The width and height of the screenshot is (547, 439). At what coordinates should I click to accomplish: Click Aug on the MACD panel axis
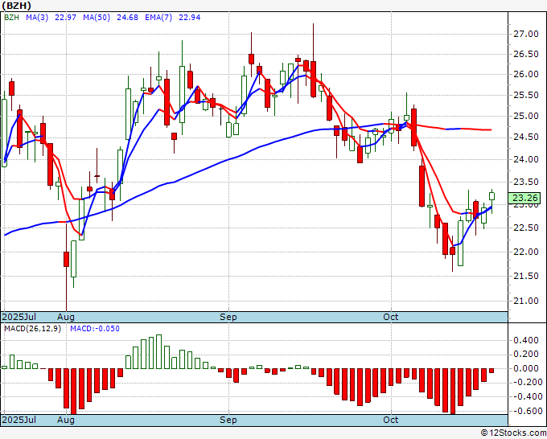(x=66, y=420)
